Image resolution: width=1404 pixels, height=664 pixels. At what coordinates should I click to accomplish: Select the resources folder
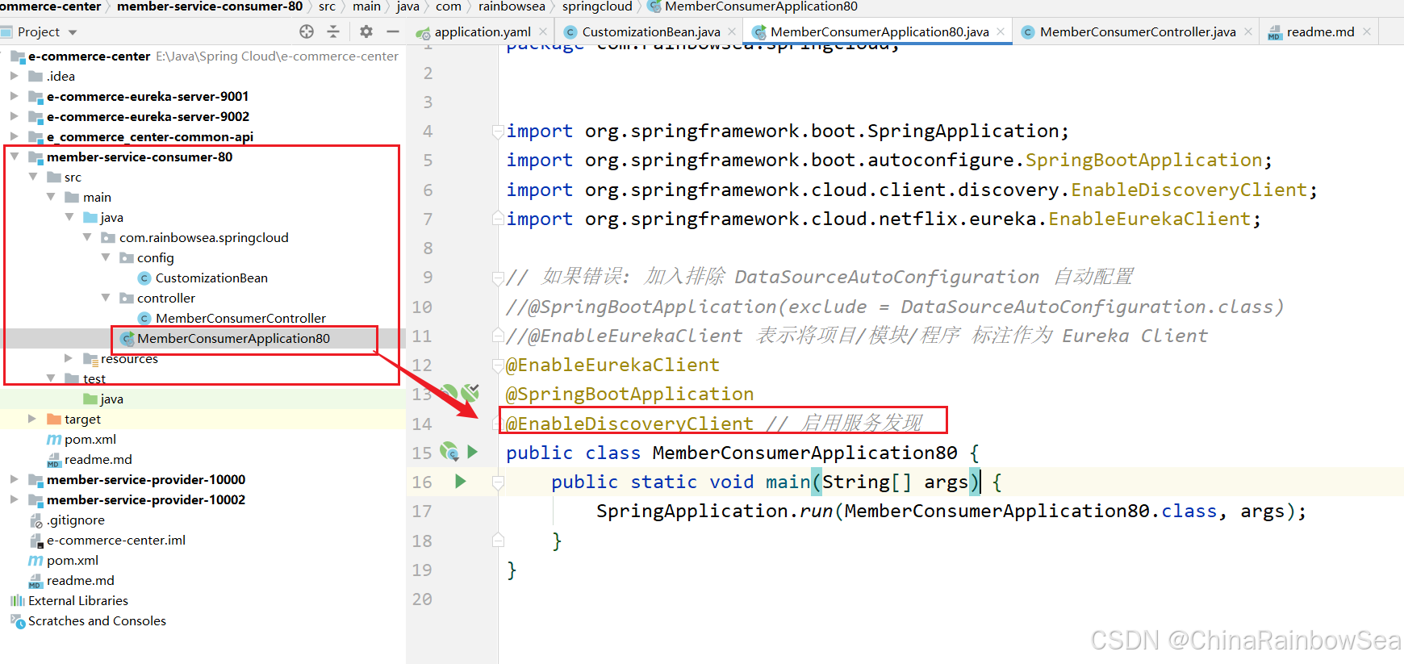pyautogui.click(x=129, y=358)
